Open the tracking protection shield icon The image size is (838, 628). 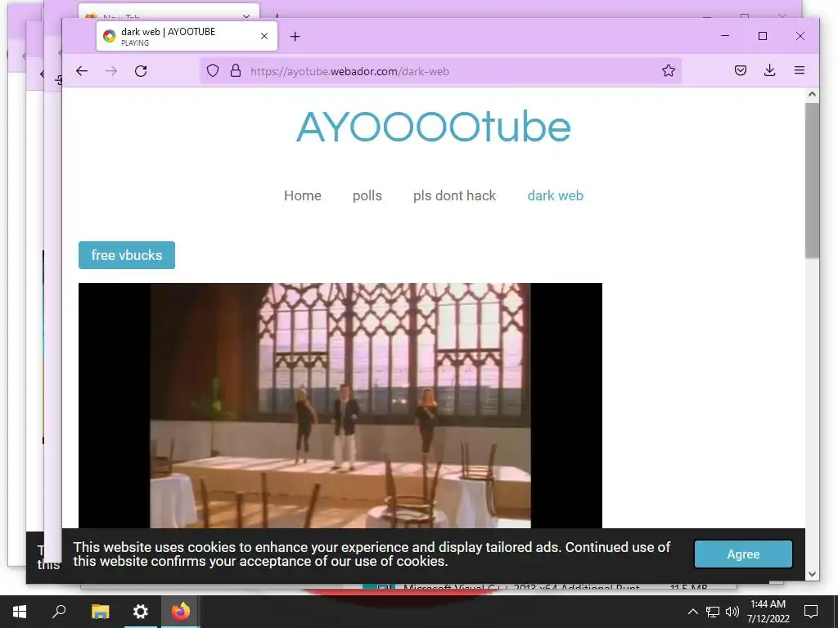(x=213, y=70)
